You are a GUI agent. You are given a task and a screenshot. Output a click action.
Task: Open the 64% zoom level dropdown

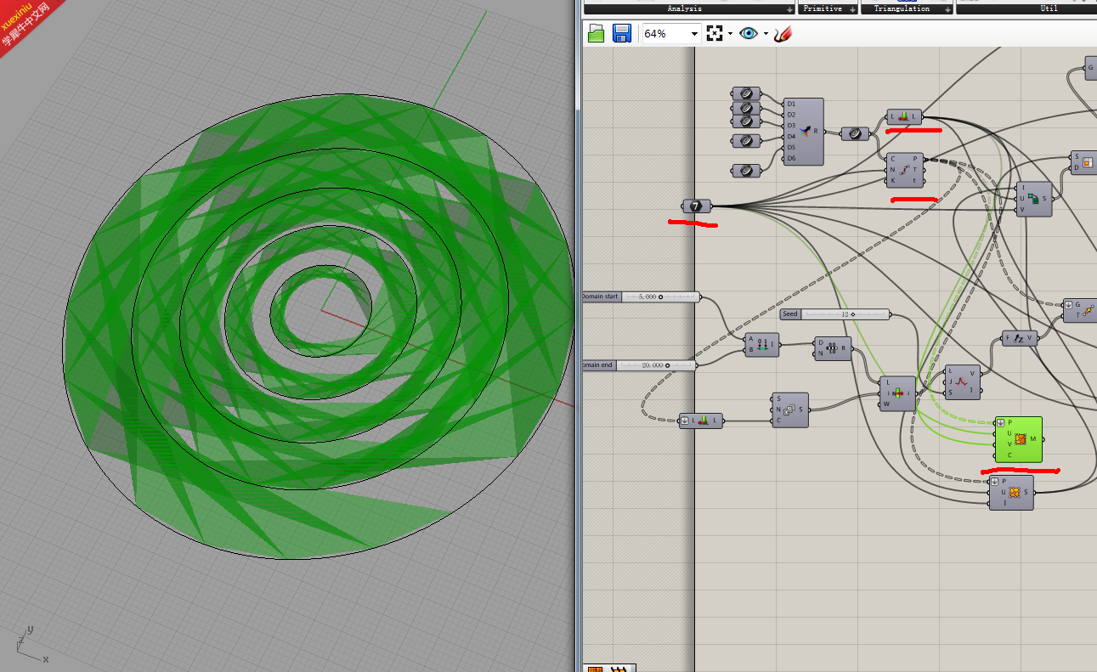pyautogui.click(x=694, y=34)
